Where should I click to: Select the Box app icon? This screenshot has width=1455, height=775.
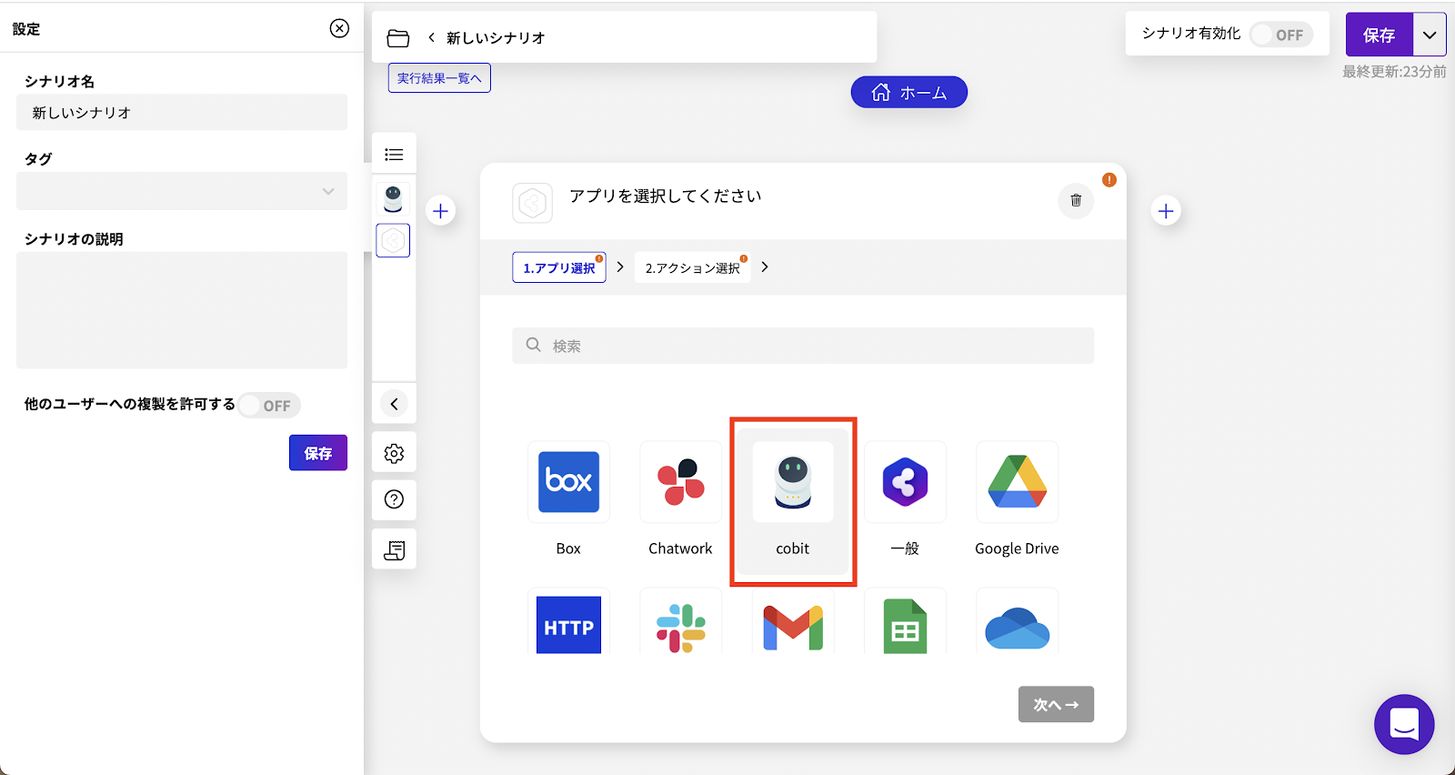(x=568, y=482)
